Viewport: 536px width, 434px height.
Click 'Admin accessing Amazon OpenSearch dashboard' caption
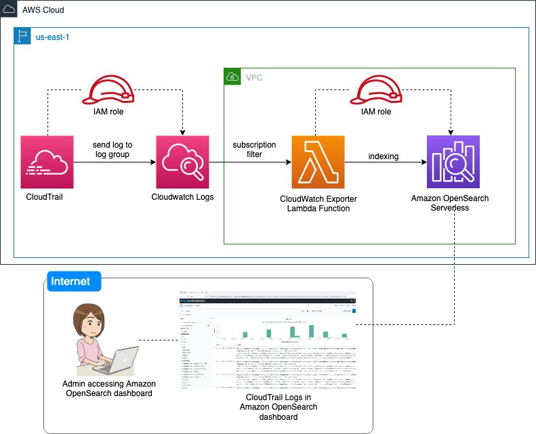[x=109, y=389]
